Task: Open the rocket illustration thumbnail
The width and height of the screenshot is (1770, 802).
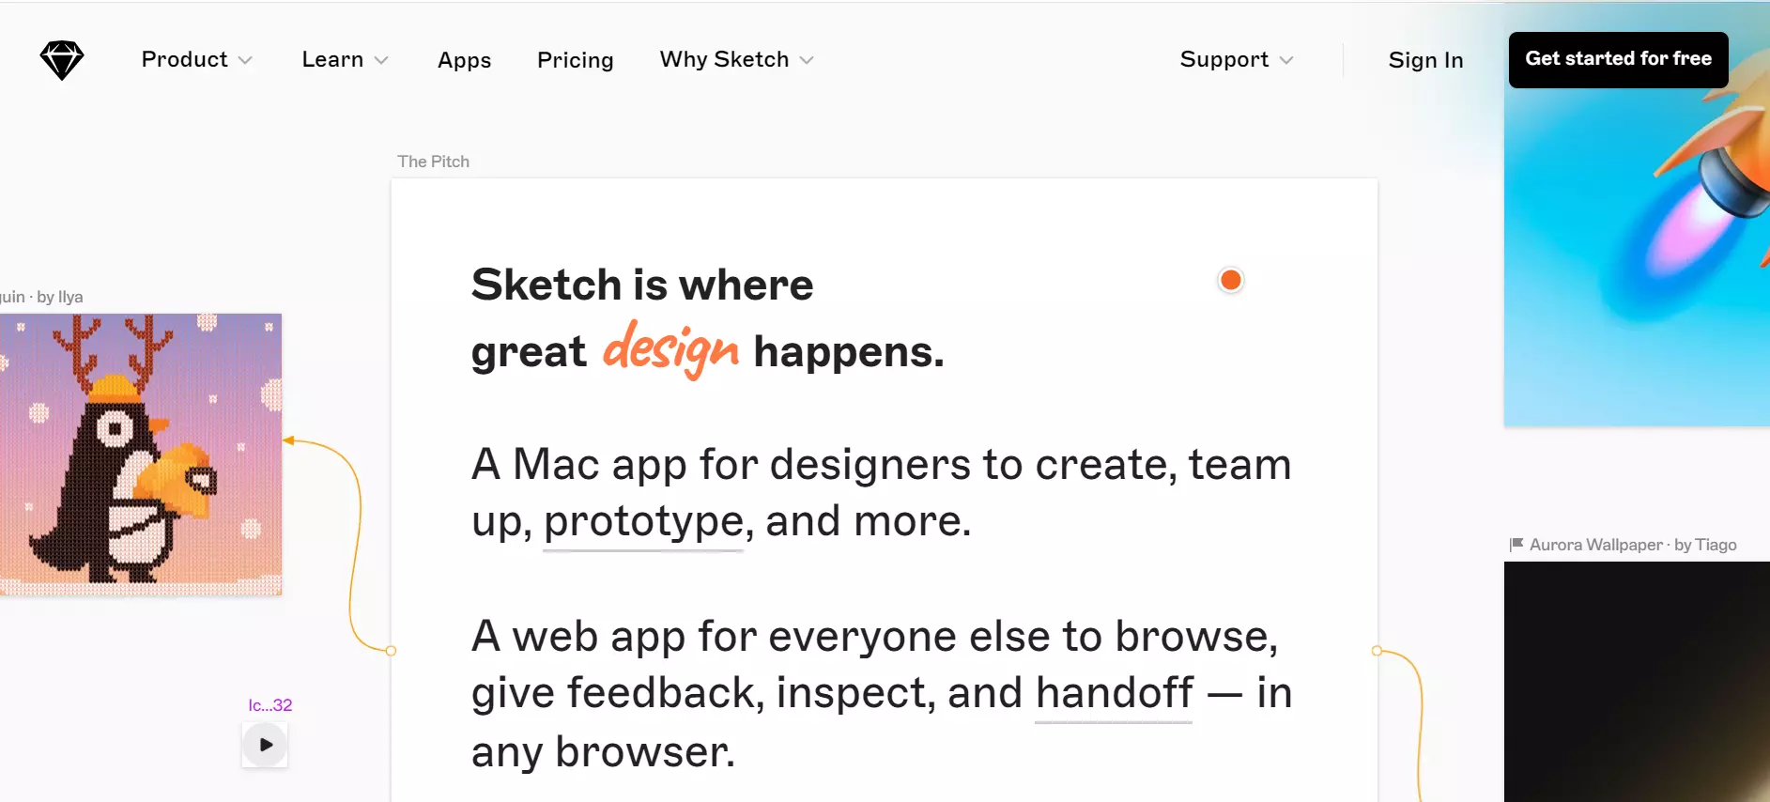Action: [x=1637, y=214]
